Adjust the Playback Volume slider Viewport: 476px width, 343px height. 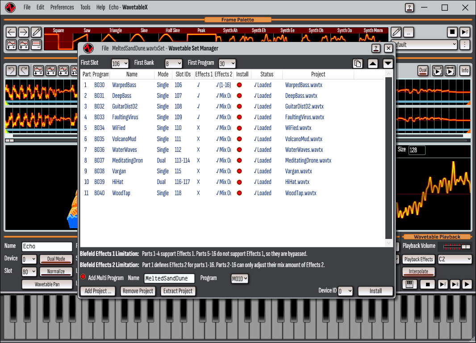click(x=457, y=247)
